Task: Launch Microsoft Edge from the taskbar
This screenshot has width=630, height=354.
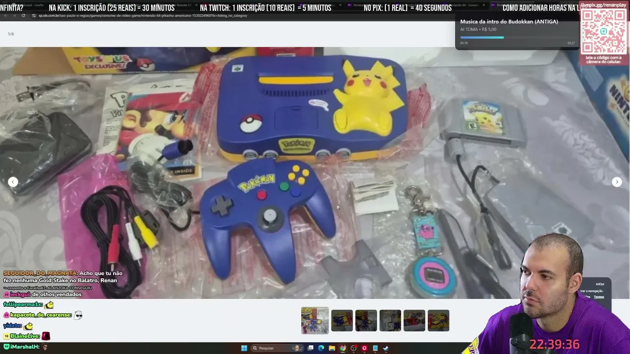Action: pyautogui.click(x=321, y=348)
